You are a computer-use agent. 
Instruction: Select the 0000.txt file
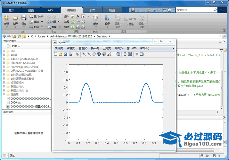tap(15, 102)
